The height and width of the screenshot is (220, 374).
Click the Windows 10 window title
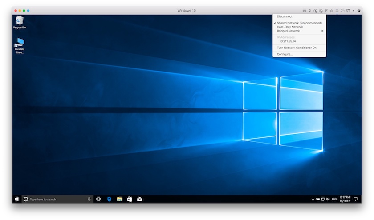(187, 11)
